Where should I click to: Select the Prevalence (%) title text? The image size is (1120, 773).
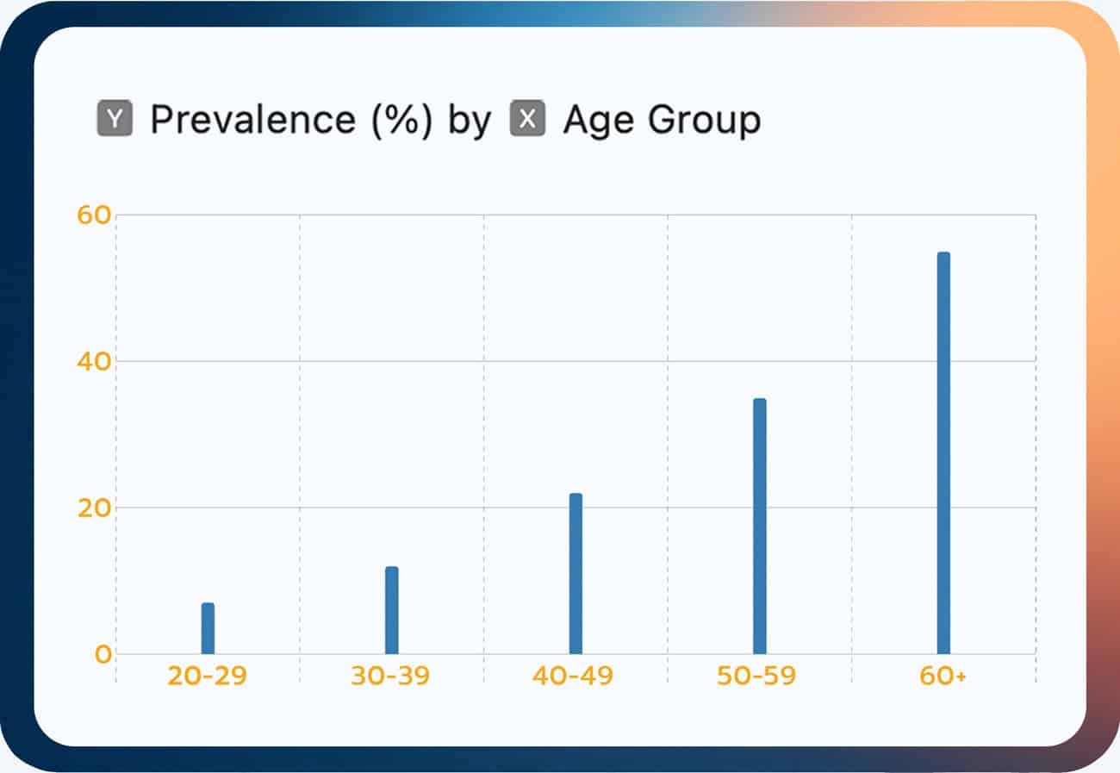(289, 121)
